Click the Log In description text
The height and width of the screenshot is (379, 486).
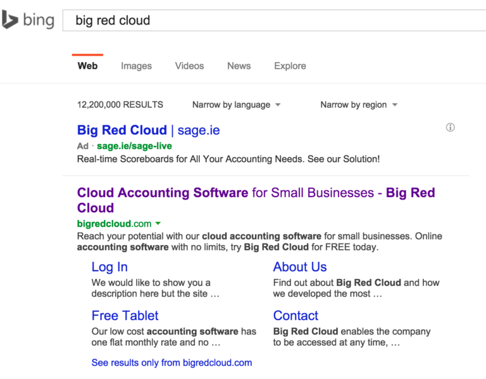pyautogui.click(x=155, y=288)
